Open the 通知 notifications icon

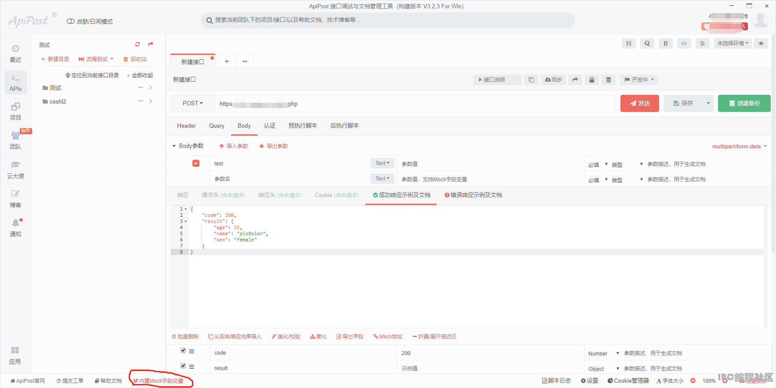coord(16,228)
